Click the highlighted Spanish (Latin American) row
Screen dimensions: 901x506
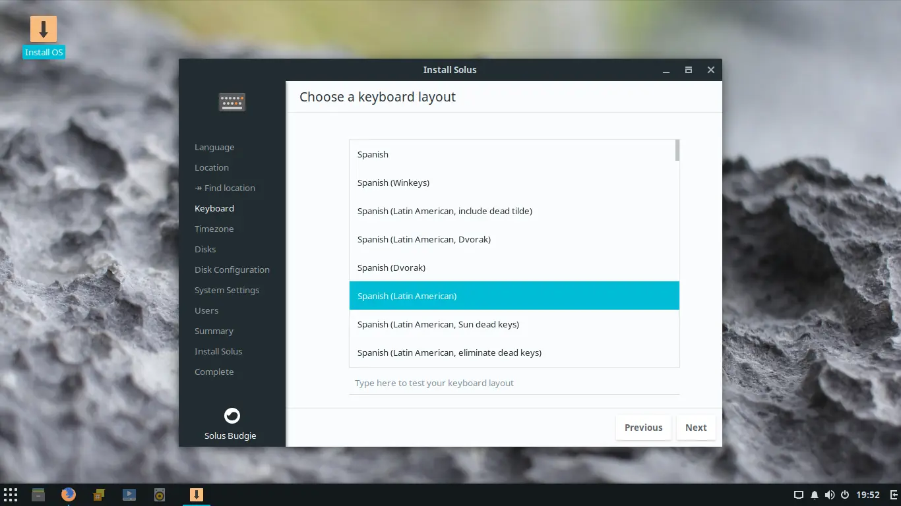tap(514, 296)
